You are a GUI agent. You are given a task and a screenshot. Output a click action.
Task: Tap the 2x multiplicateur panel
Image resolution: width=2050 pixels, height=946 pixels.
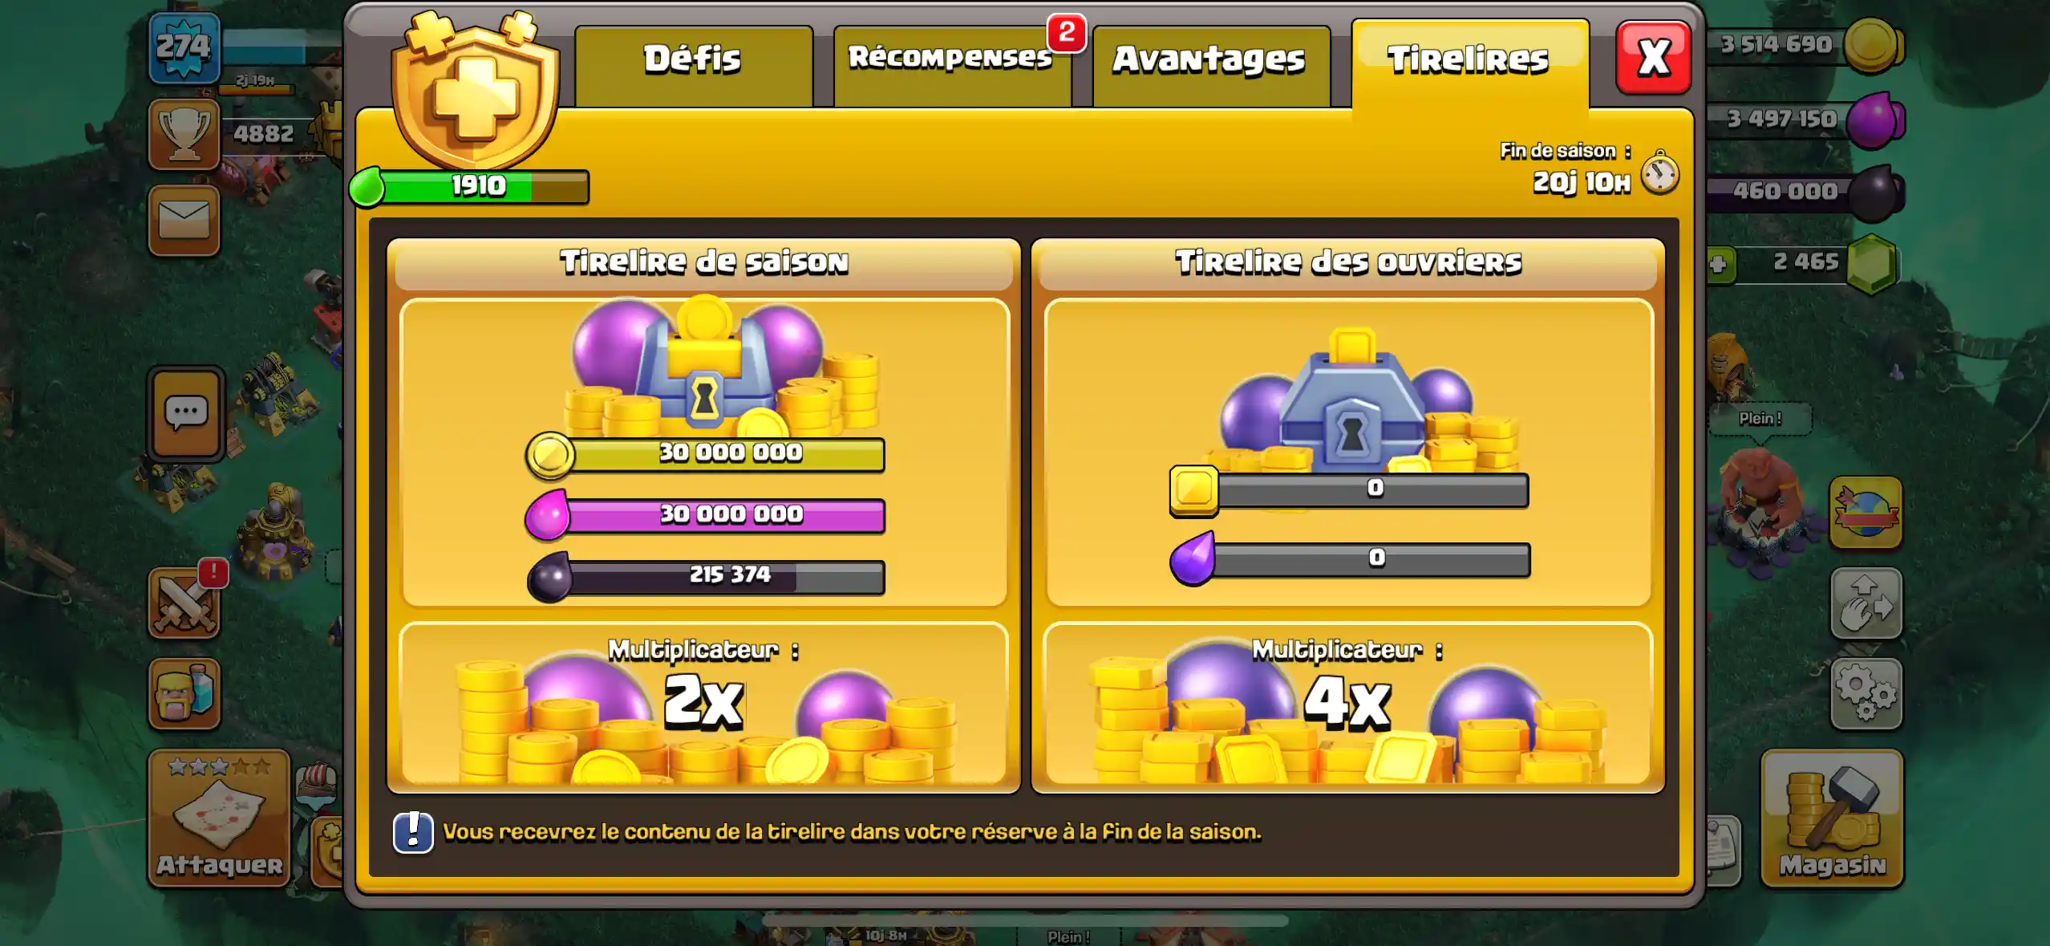coord(703,704)
